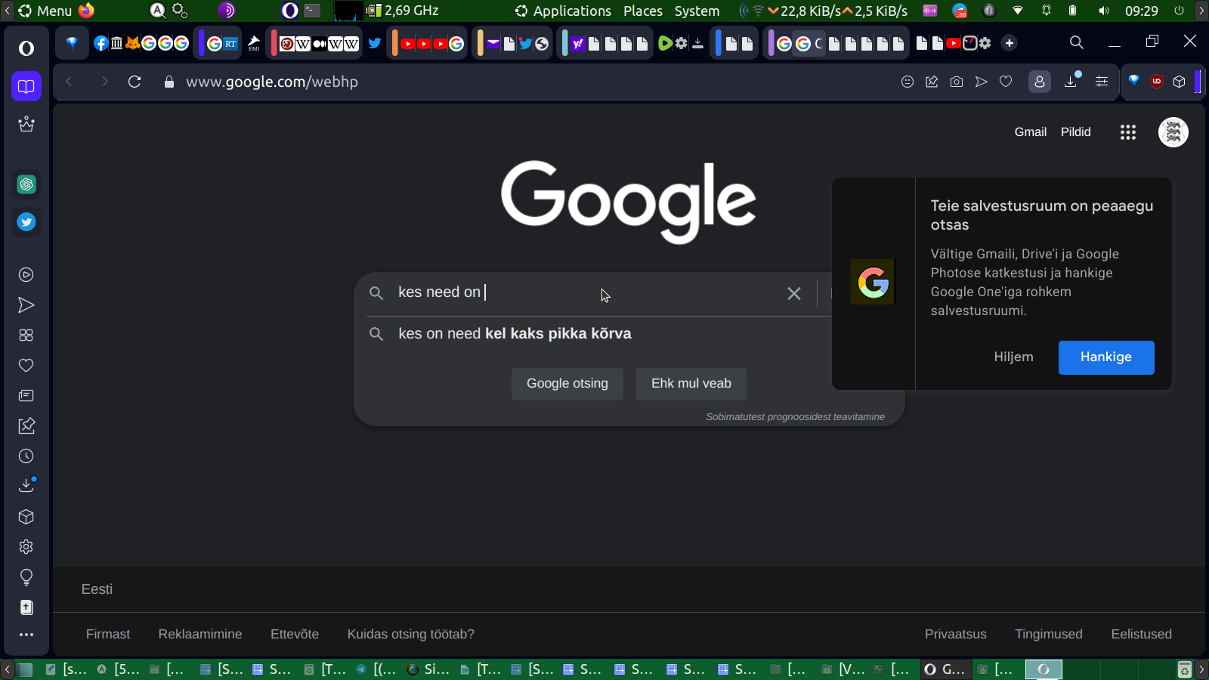Open Speed Dial grid in the sidebar
This screenshot has width=1209, height=680.
26,335
